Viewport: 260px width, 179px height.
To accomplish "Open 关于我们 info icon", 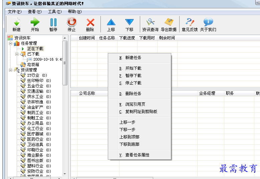I will coord(208,22).
